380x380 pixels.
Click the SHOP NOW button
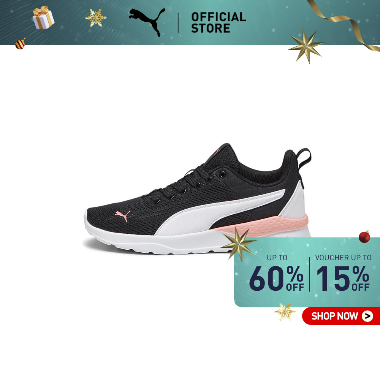[x=341, y=316]
